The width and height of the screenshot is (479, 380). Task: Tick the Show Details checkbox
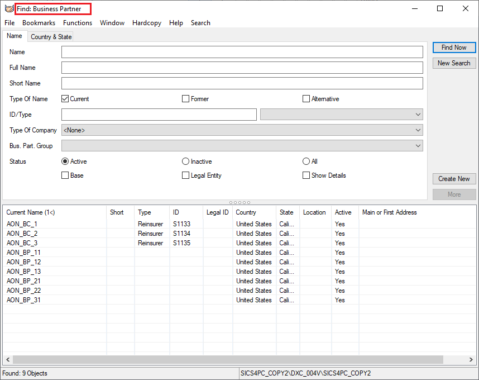[x=306, y=175]
